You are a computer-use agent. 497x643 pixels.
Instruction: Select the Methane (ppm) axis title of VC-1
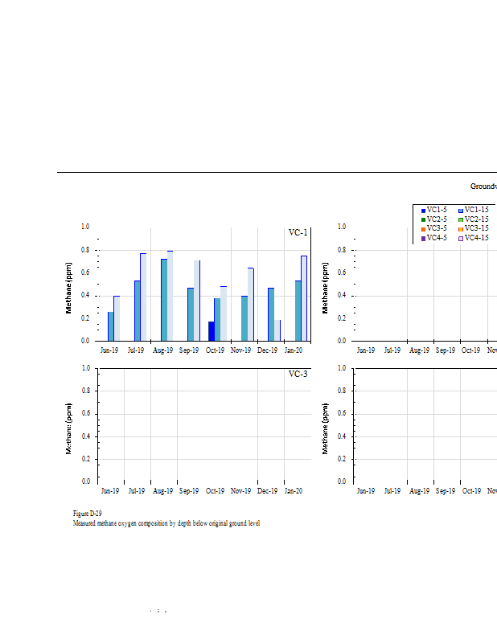pos(69,288)
